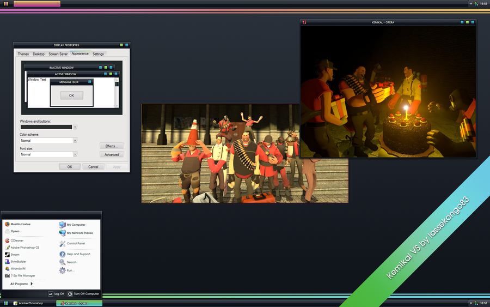Open My Computer from the start menu
The height and width of the screenshot is (307, 490).
pos(72,225)
